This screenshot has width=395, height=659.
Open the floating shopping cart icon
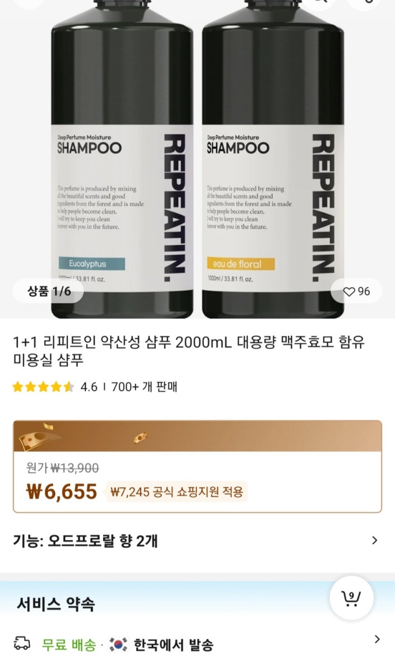click(x=351, y=598)
